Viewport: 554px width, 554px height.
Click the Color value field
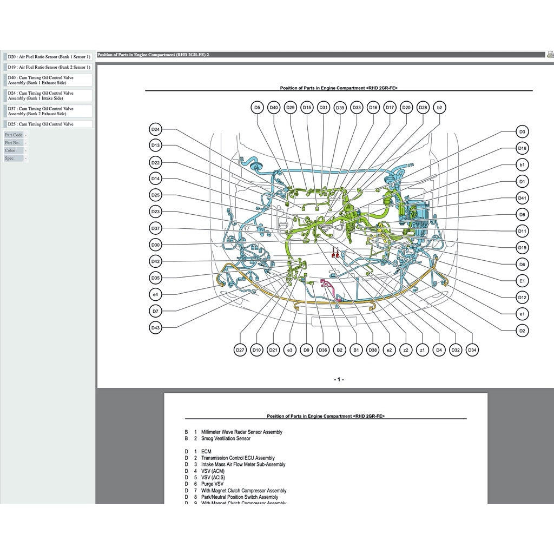26,150
